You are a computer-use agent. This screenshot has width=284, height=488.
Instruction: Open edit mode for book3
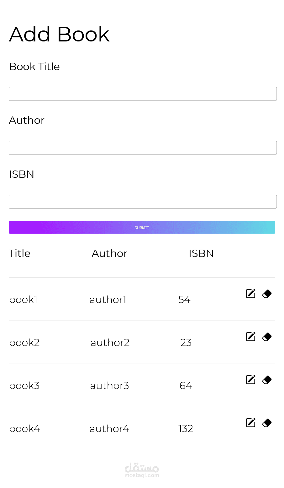tap(251, 380)
